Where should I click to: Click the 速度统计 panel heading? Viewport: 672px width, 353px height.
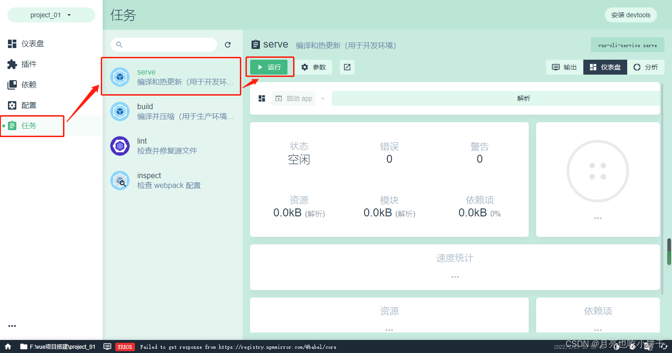click(x=455, y=258)
